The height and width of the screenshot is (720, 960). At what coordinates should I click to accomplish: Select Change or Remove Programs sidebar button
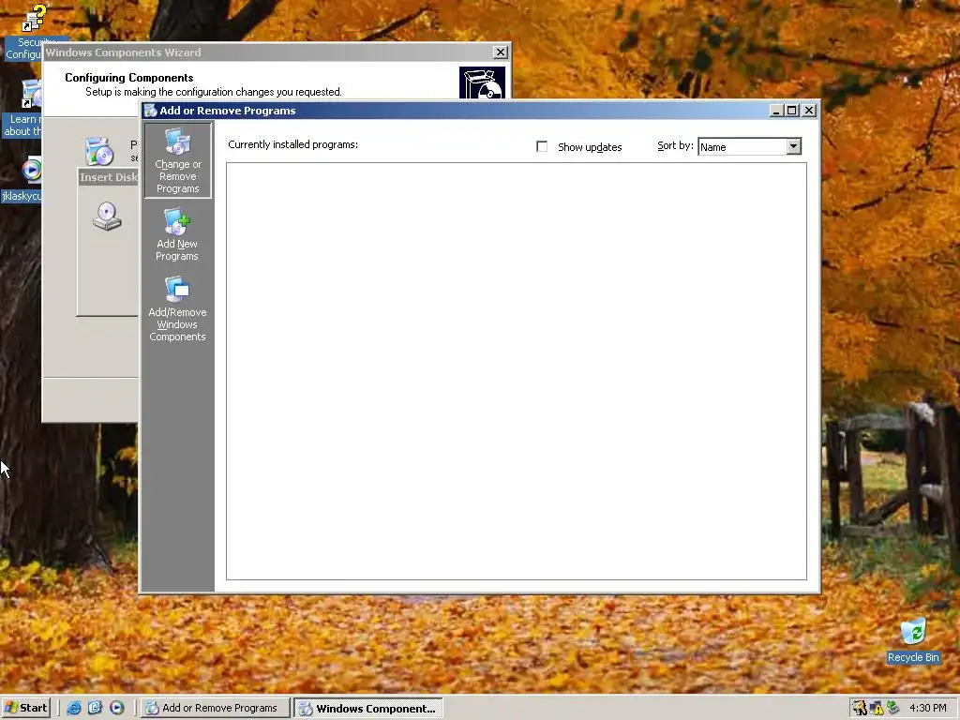(177, 160)
